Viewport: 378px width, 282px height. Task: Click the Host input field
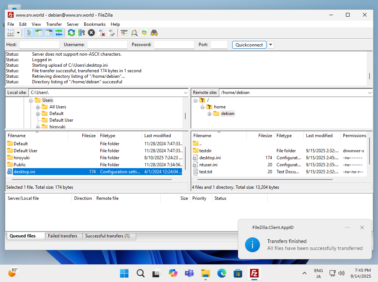click(39, 45)
